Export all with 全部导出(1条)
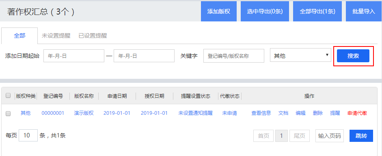Image resolution: width=382 pixels, height=156 pixels. (317, 11)
